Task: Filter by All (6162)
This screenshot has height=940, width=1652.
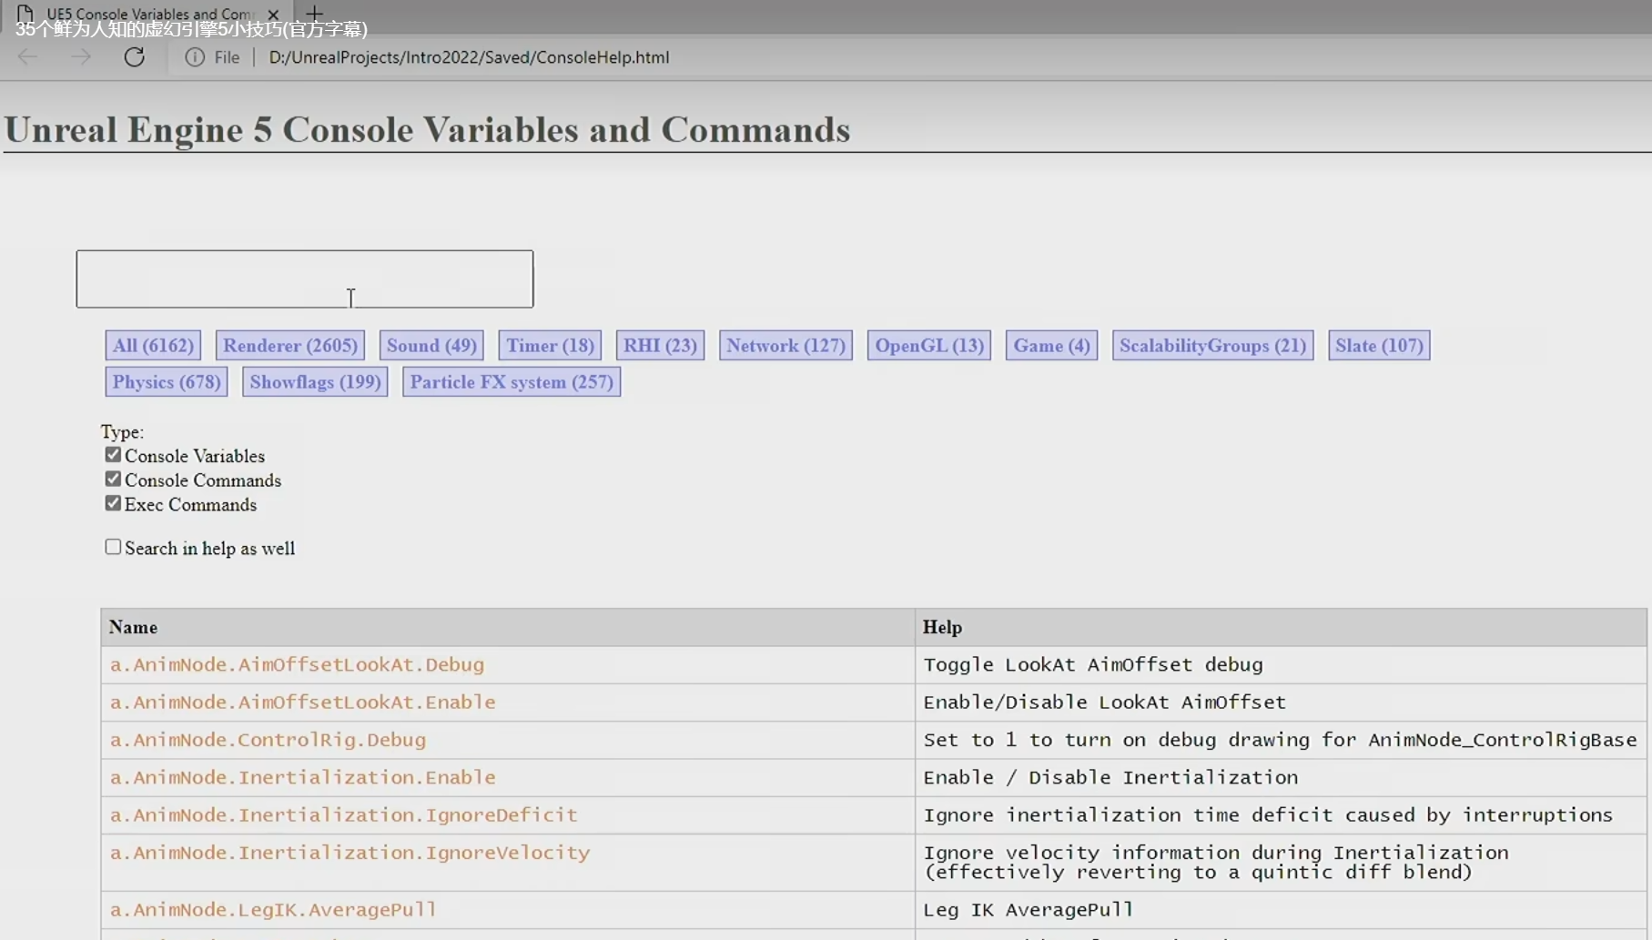Action: (153, 346)
